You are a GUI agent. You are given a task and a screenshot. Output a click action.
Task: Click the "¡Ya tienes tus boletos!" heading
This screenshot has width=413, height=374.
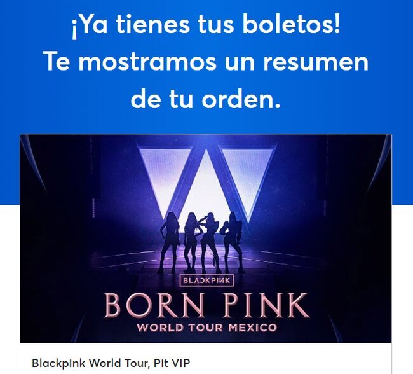coord(206,25)
